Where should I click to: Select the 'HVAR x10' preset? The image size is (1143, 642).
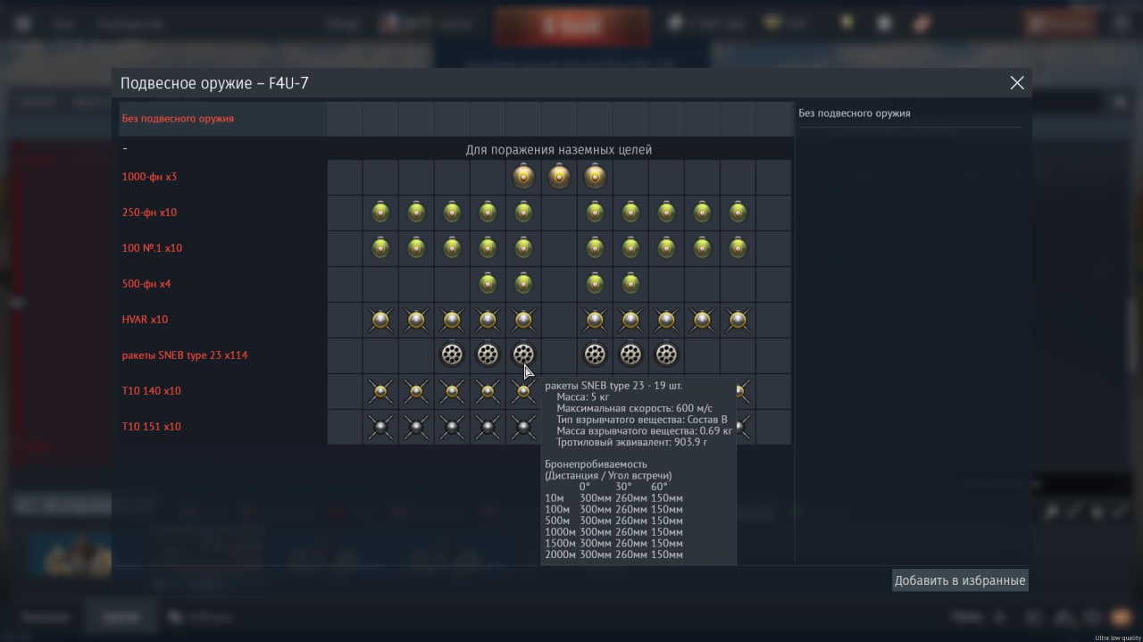pyautogui.click(x=145, y=320)
